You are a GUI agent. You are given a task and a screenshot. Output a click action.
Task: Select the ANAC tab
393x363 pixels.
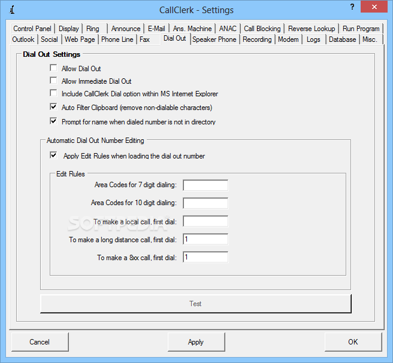pyautogui.click(x=228, y=29)
